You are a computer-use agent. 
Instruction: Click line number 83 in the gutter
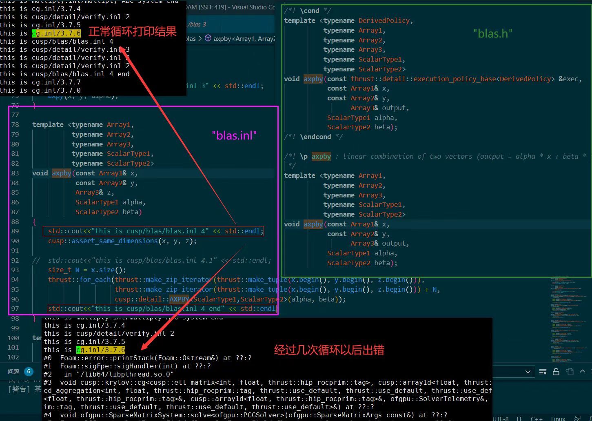tap(15, 173)
